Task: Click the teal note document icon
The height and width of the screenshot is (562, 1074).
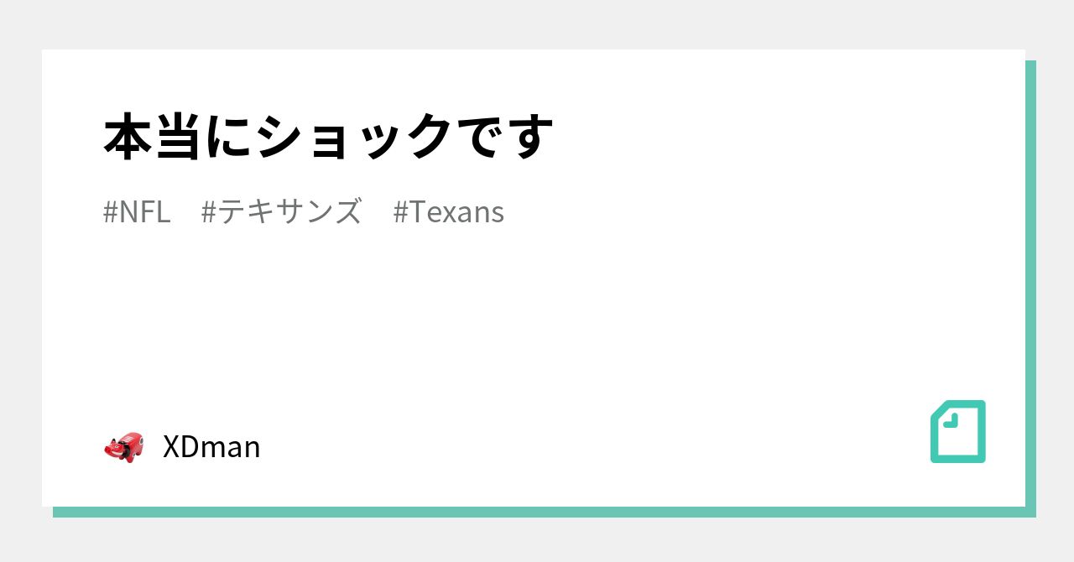Action: pyautogui.click(x=957, y=432)
